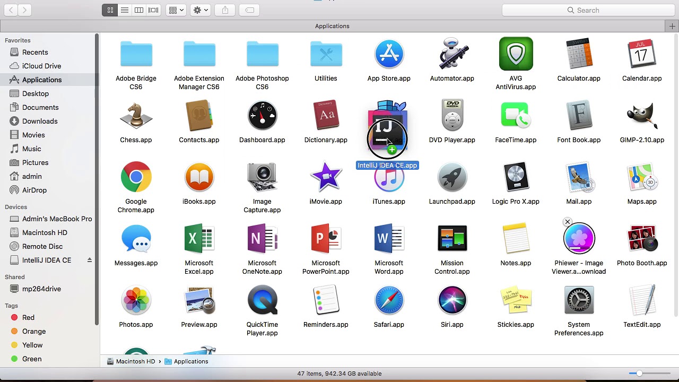Open the Action gear menu

[201, 10]
